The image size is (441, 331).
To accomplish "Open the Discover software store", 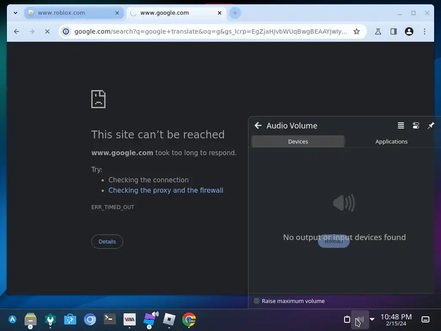I will pyautogui.click(x=70, y=319).
